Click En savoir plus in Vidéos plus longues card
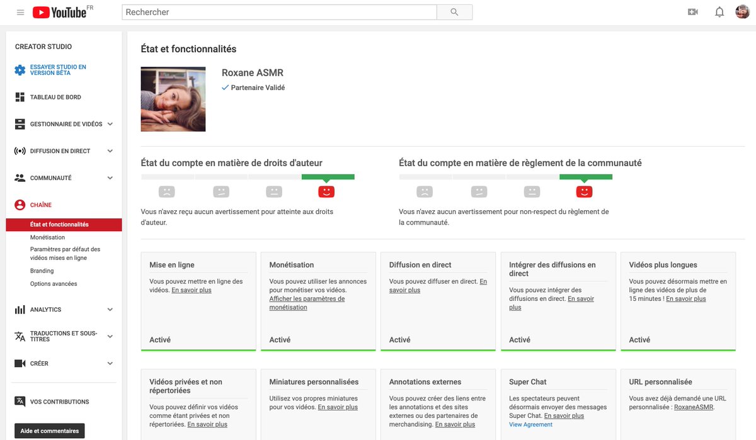 click(686, 299)
